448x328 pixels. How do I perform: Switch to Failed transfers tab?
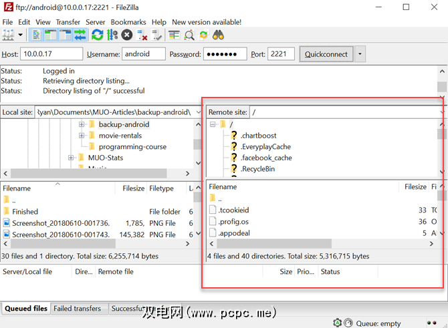click(x=77, y=309)
